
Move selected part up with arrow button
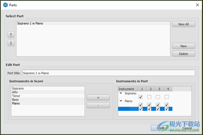(11, 35)
